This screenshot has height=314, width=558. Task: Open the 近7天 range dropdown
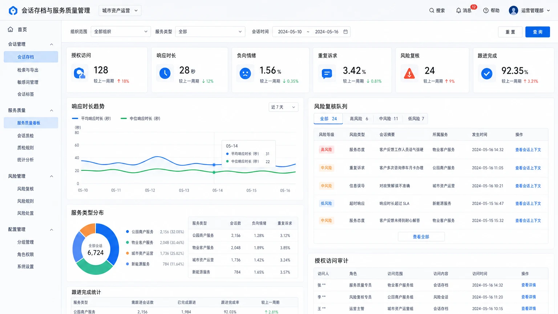click(283, 107)
